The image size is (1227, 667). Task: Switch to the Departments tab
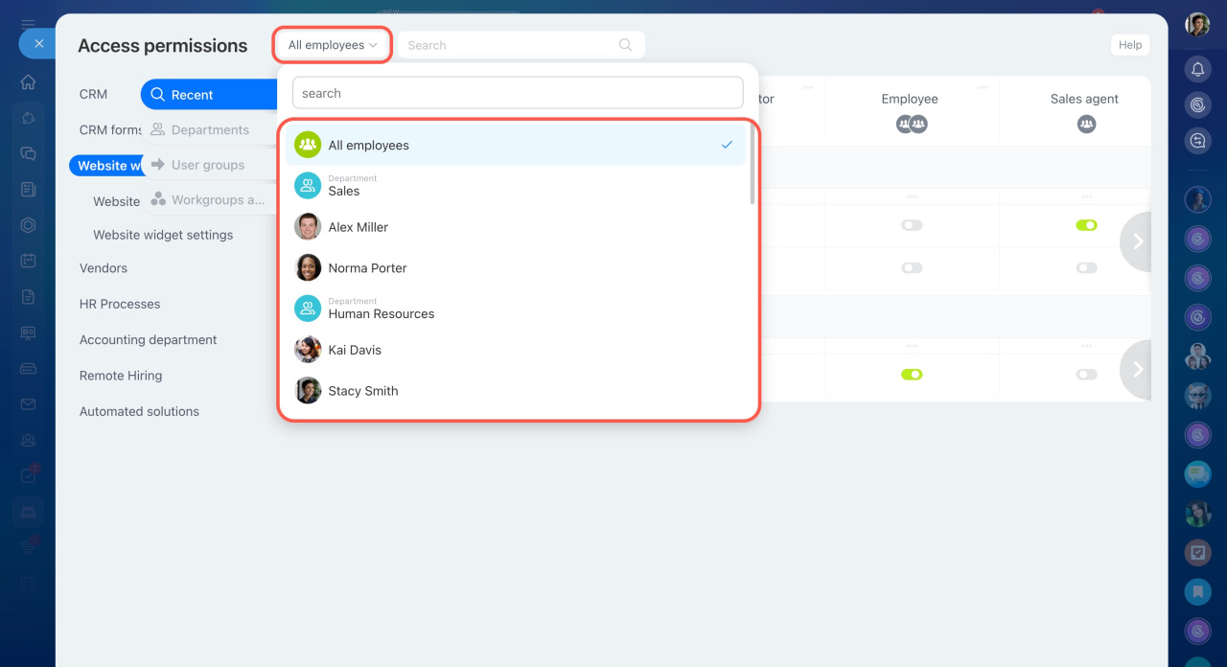[x=209, y=130]
